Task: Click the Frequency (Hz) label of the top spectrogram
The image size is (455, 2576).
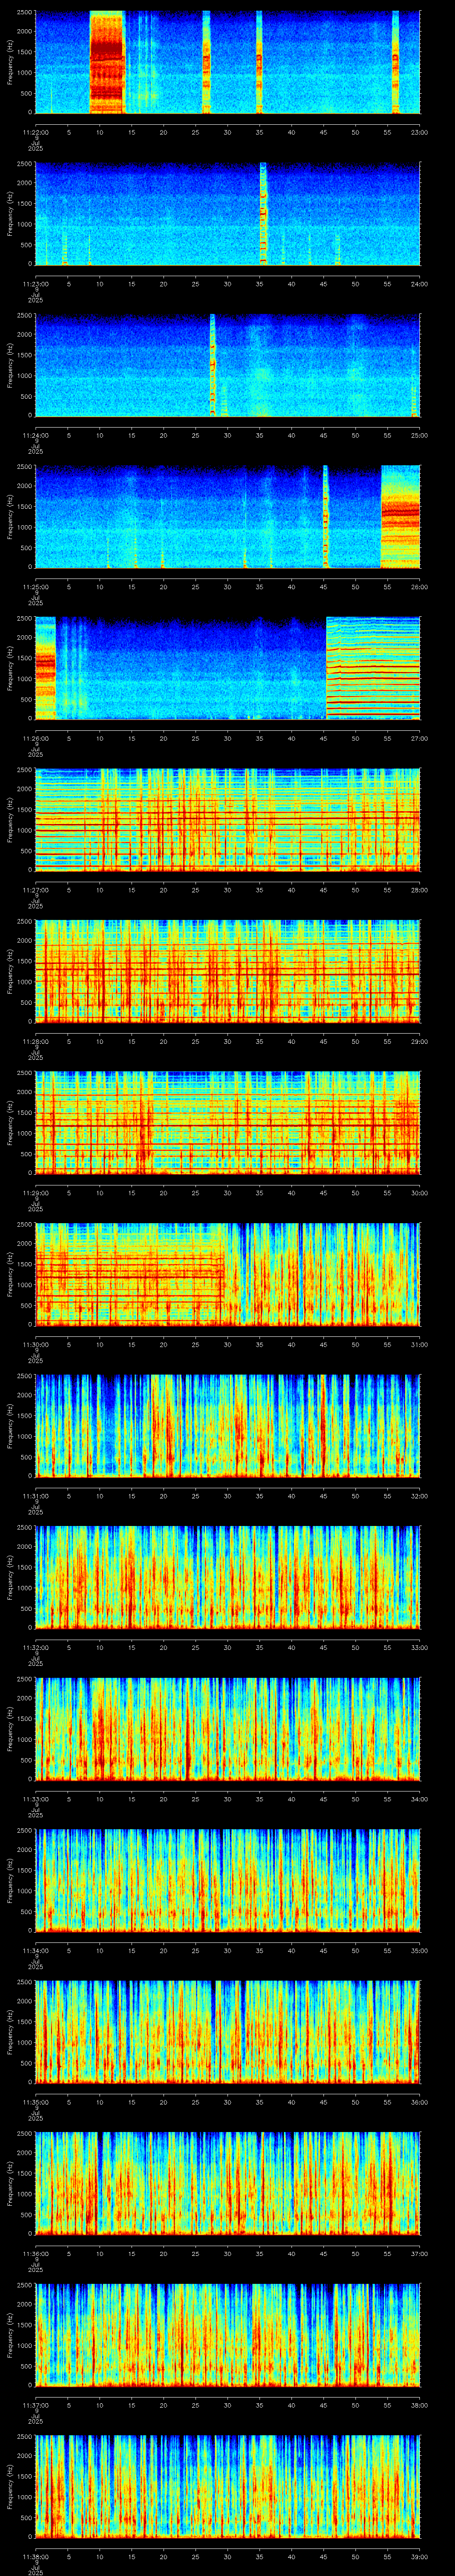Action: [10, 62]
